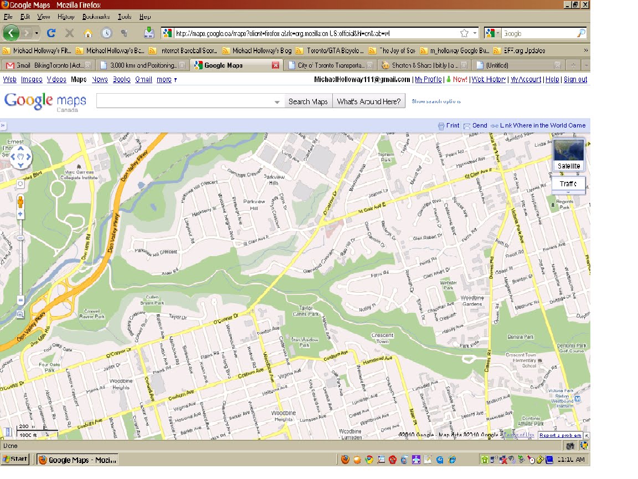This screenshot has width=638, height=479.
Task: Toggle the Traffic layer
Action: pyautogui.click(x=568, y=184)
